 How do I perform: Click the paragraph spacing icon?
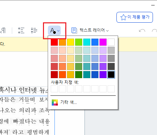[x=34, y=30]
